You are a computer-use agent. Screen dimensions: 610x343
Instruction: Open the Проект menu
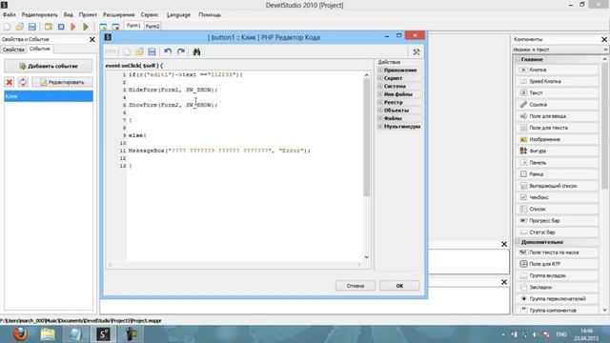(88, 15)
